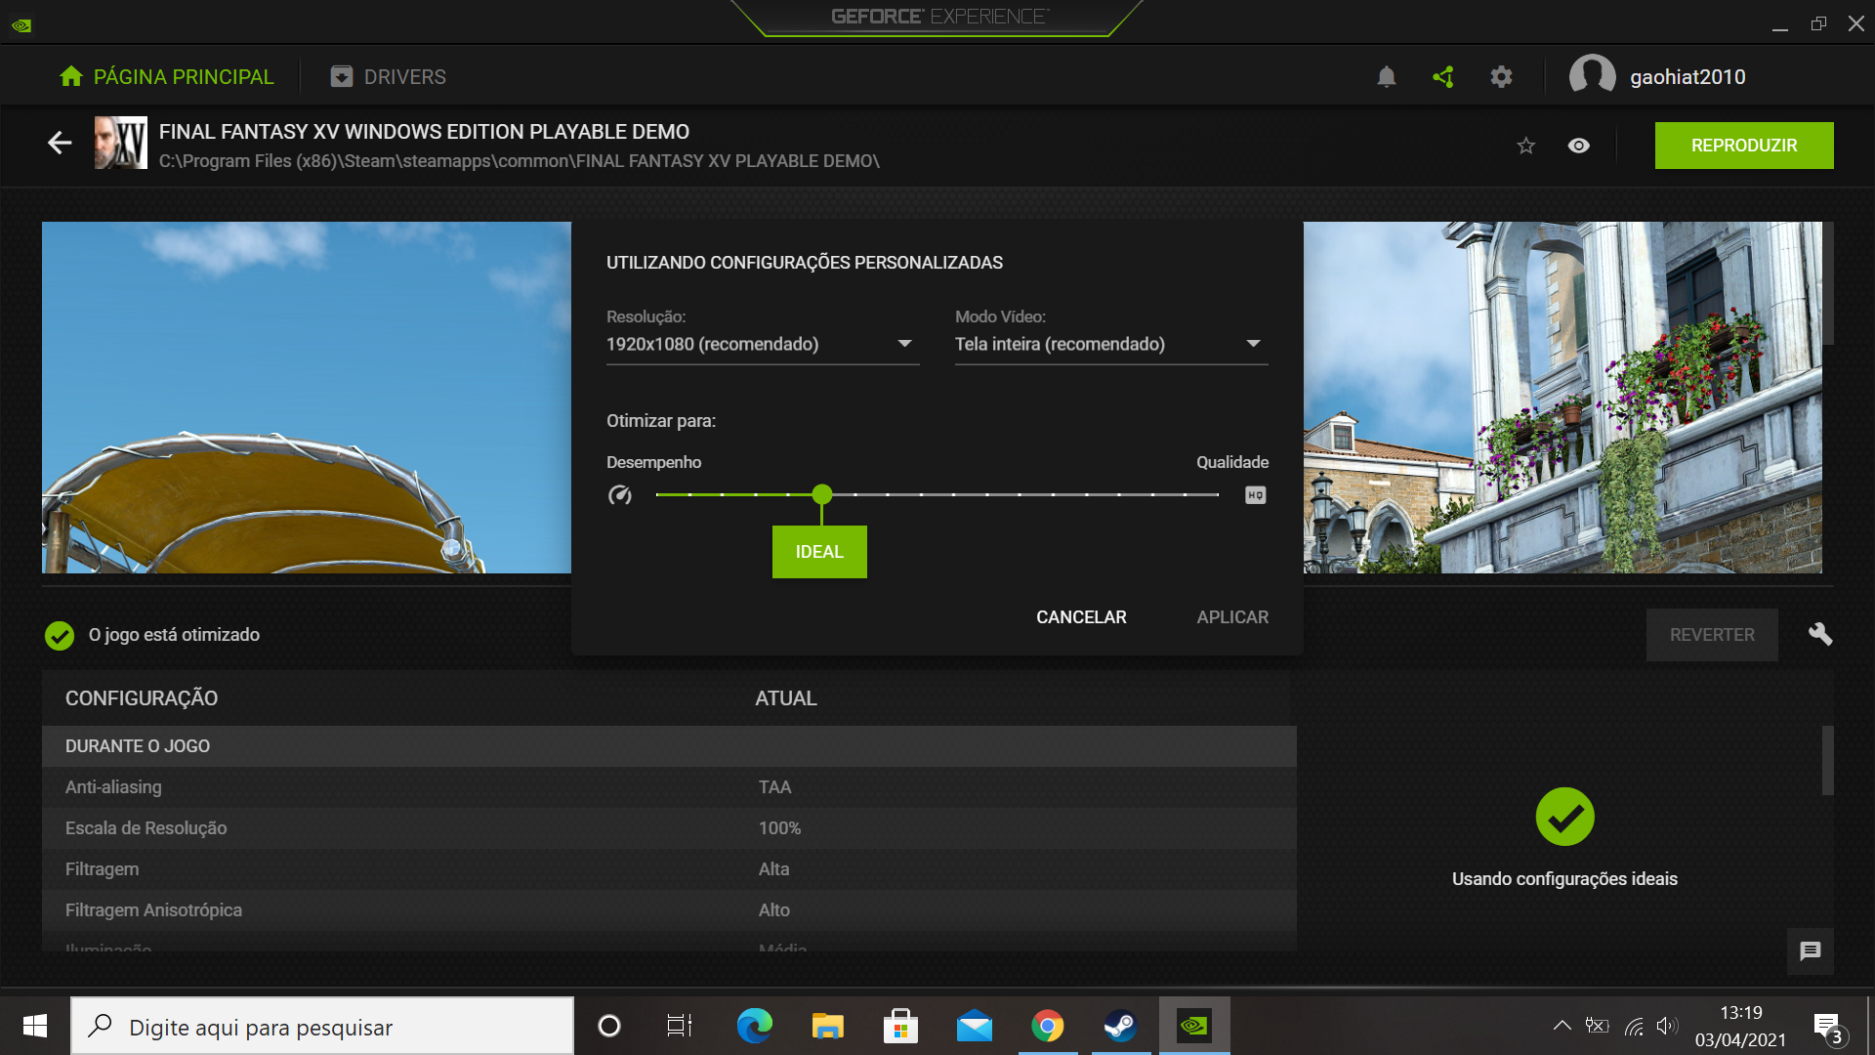Viewport: 1875px width, 1055px height.
Task: Open the Modo Vídeo dropdown
Action: (x=1111, y=344)
